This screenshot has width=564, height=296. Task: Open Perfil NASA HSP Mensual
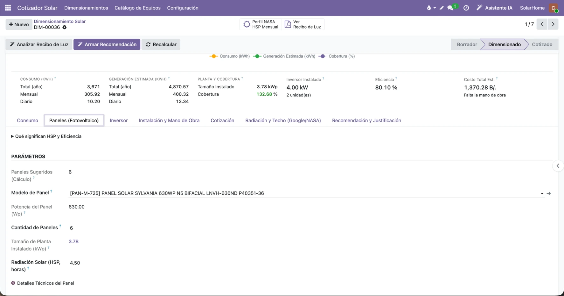(x=261, y=24)
